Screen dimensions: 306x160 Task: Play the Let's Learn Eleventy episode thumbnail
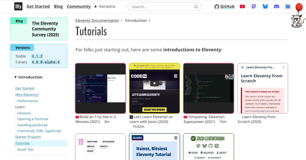(155, 83)
